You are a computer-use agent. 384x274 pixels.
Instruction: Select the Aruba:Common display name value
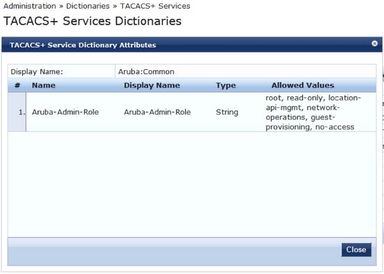click(146, 72)
